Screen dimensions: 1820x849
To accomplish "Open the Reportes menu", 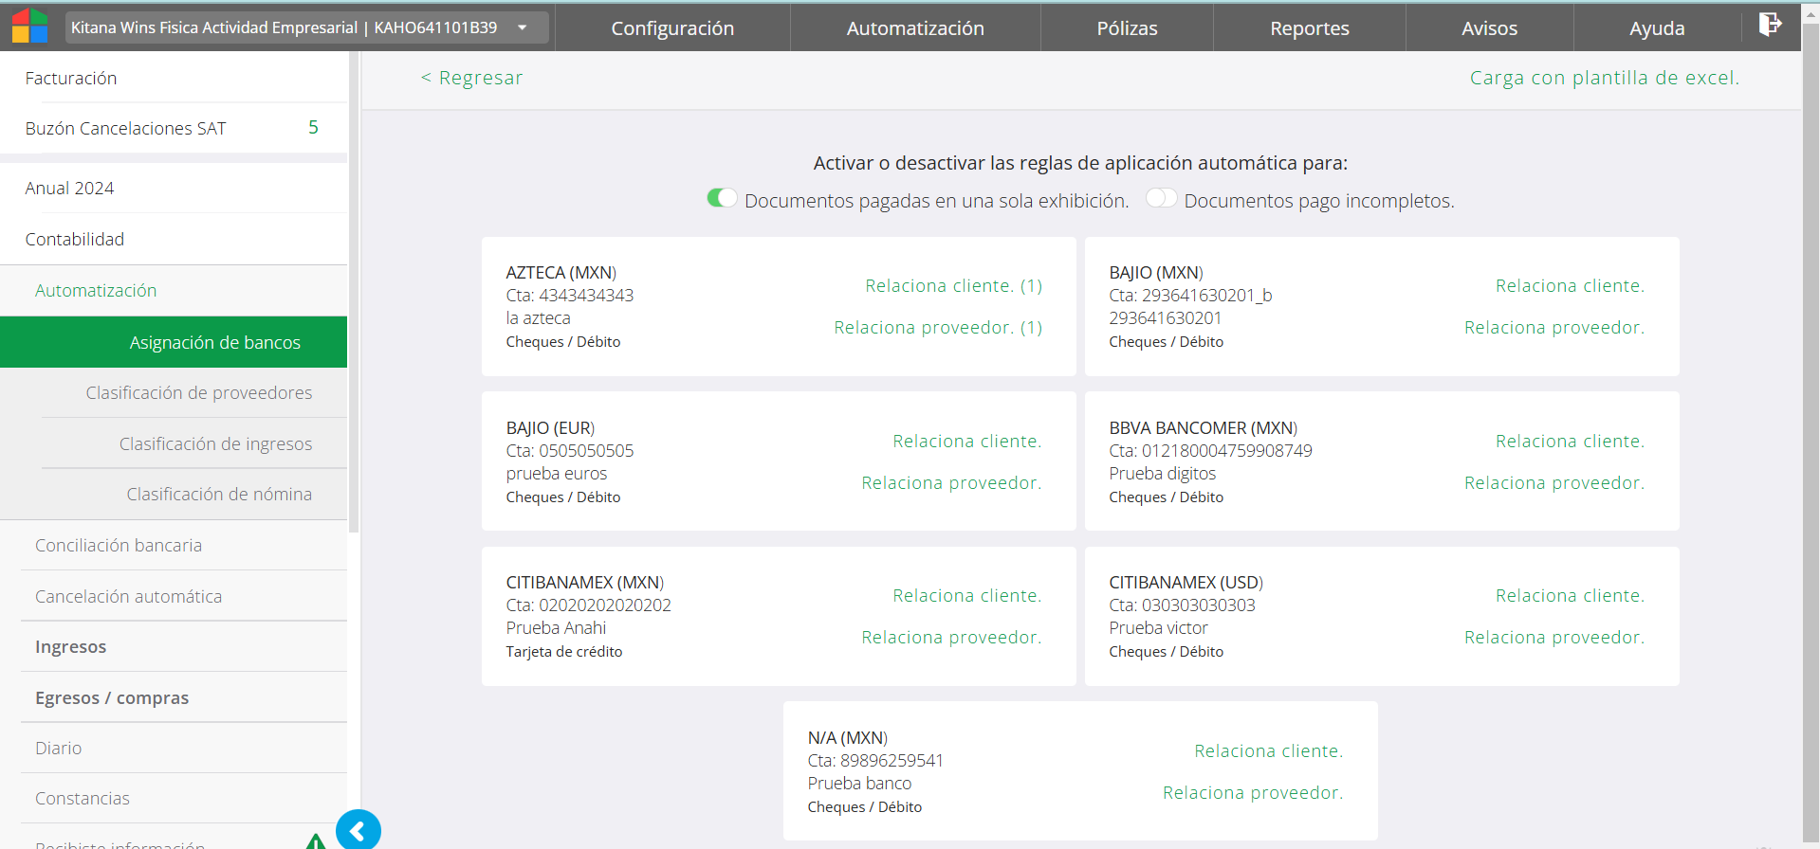I will tap(1309, 28).
